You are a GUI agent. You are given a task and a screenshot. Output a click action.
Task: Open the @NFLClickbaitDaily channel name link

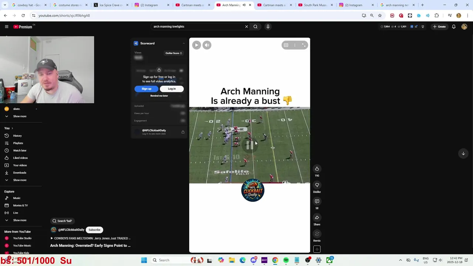click(x=71, y=230)
